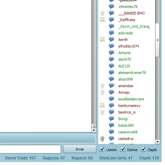Open the webcam icon for amandasi
The width and height of the screenshot is (165, 165).
102,86
